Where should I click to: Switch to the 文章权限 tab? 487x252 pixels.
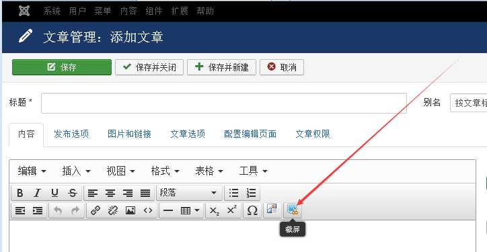tap(313, 134)
